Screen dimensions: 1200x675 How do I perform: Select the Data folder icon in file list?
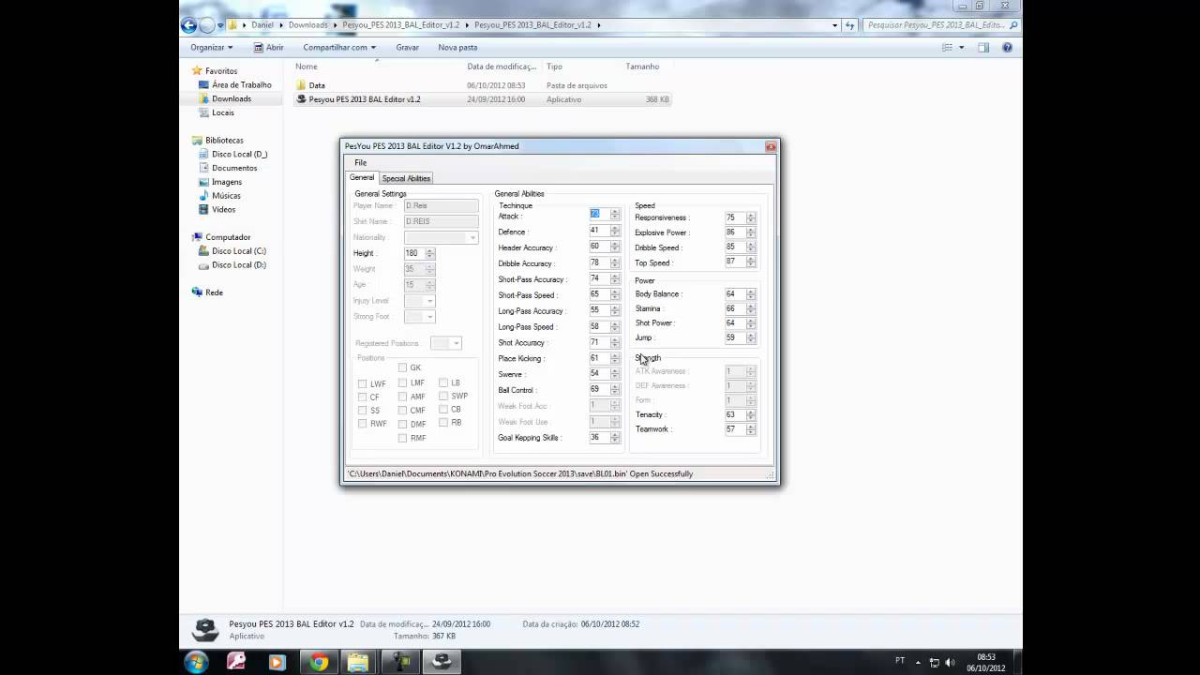point(301,85)
